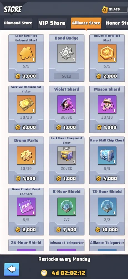
Task: Choose the Mason Shard portrait icon
Action: click(107, 104)
